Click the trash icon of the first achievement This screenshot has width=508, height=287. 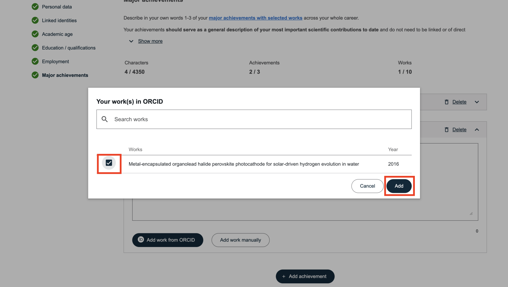[447, 102]
